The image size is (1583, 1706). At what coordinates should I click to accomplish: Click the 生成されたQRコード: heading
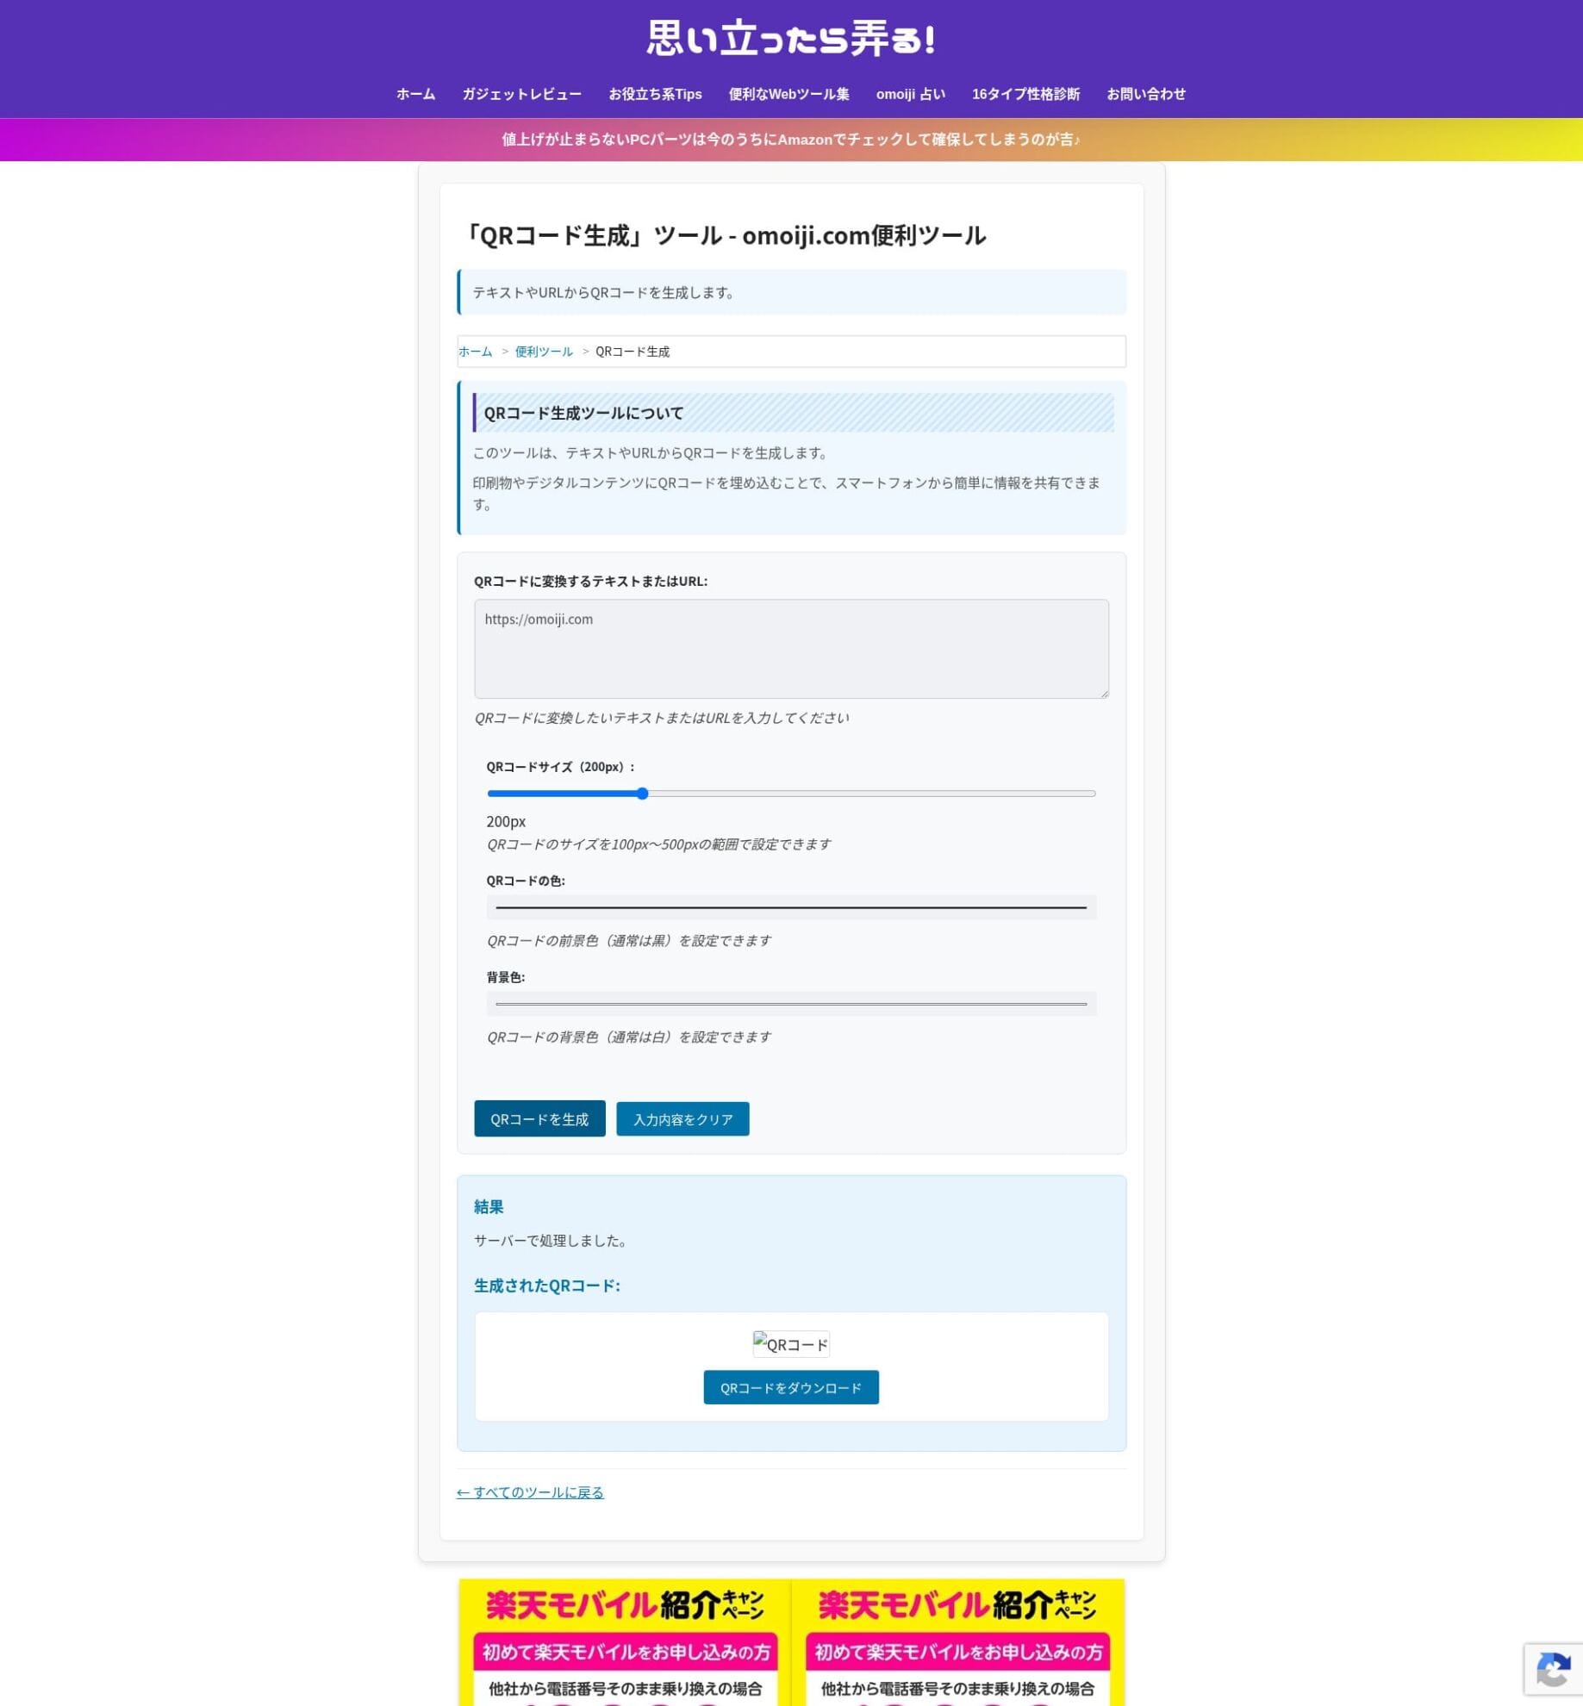[x=547, y=1286]
